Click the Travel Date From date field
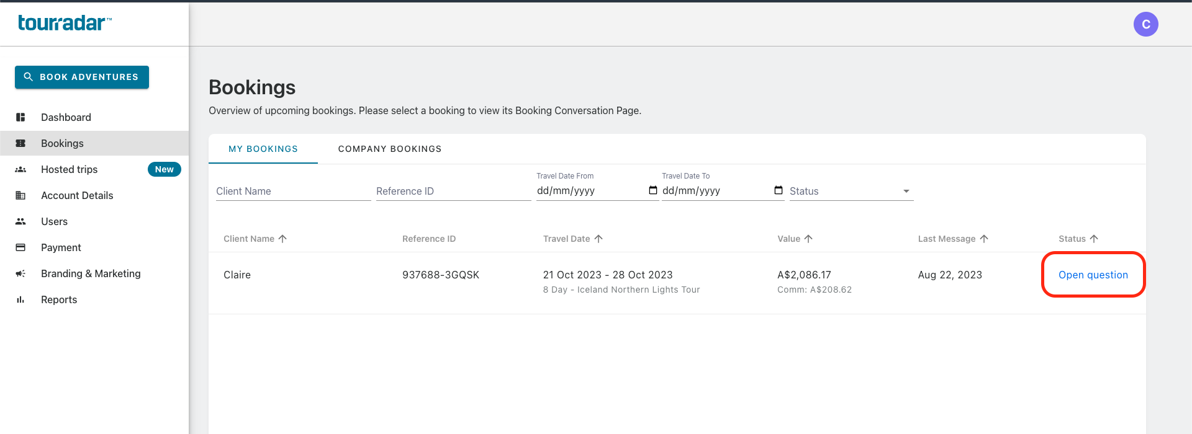This screenshot has width=1192, height=434. point(597,190)
